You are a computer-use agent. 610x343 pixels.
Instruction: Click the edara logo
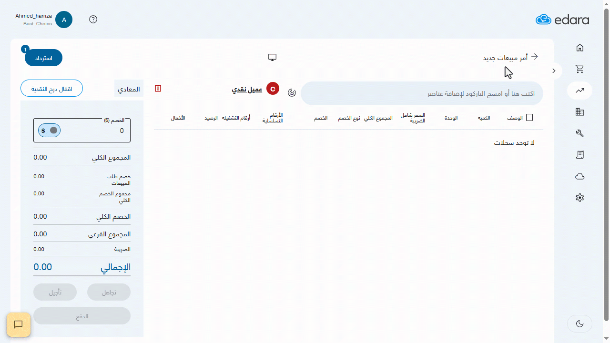click(562, 20)
